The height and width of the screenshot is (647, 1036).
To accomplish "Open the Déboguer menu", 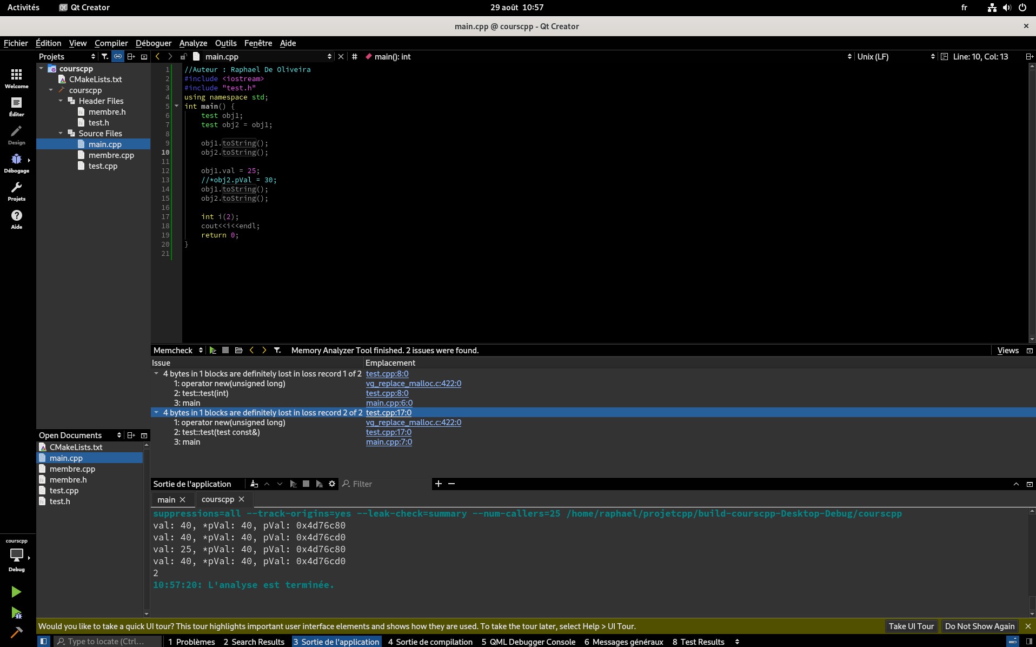I will click(x=154, y=43).
